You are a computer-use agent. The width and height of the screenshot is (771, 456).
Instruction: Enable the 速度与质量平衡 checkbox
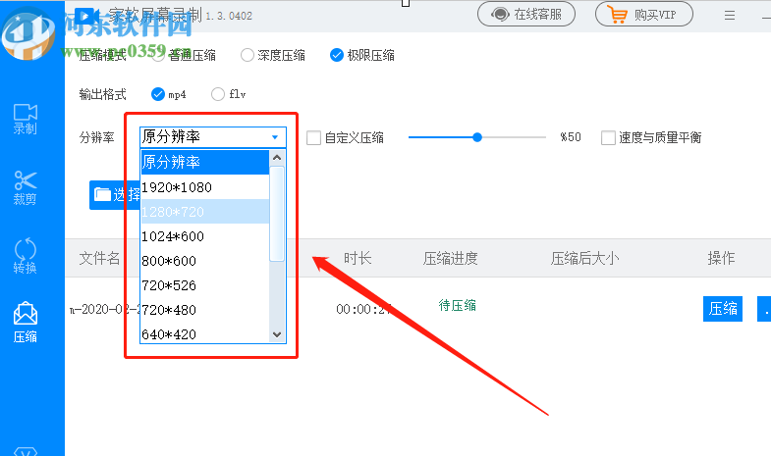[608, 138]
